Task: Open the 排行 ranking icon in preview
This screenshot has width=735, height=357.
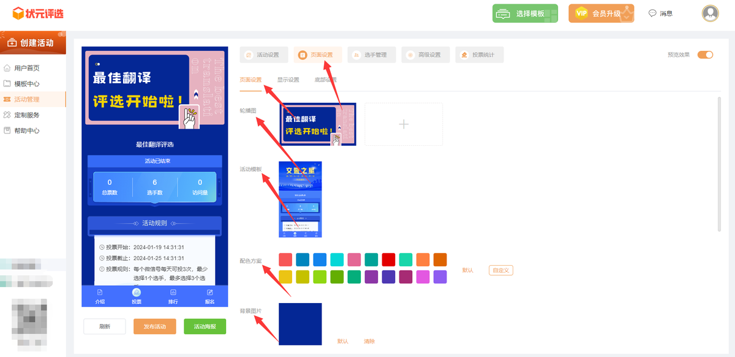Action: tap(173, 293)
